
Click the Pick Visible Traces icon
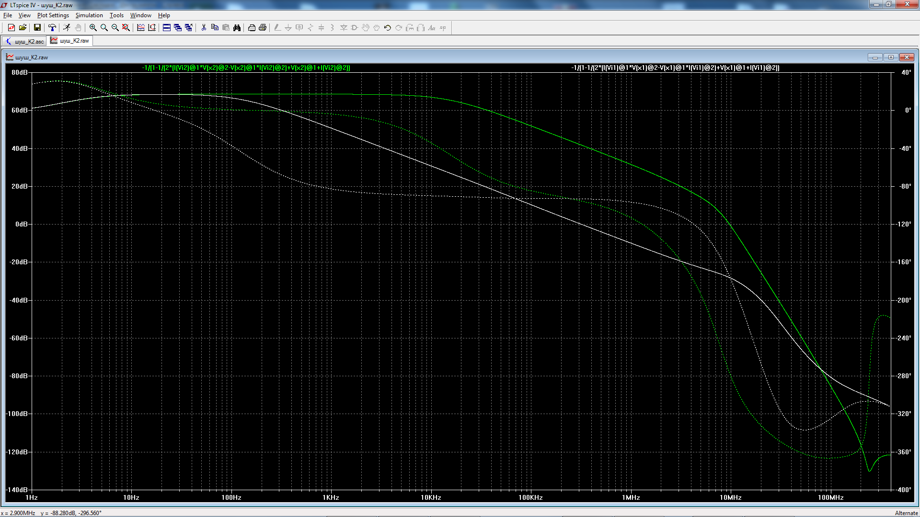point(141,28)
